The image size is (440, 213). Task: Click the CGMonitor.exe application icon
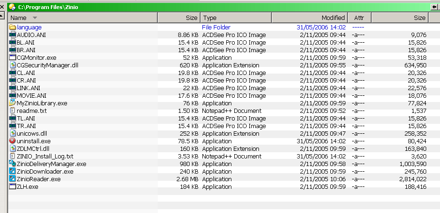click(12, 57)
